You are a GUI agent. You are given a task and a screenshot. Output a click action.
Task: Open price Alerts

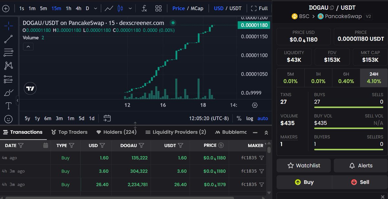361,165
